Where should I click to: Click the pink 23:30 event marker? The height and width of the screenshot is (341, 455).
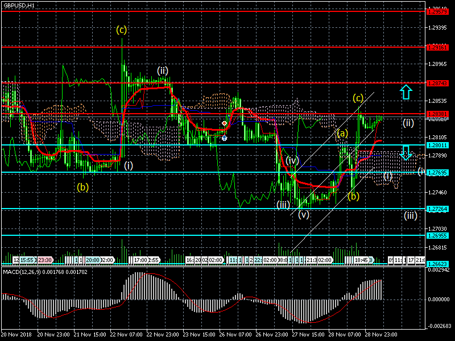[x=45, y=260]
